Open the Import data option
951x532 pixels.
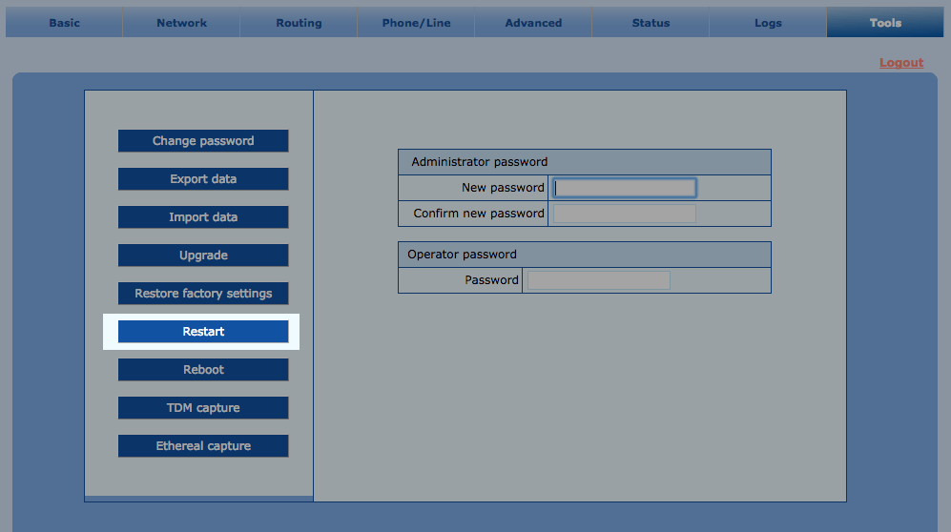pyautogui.click(x=203, y=217)
